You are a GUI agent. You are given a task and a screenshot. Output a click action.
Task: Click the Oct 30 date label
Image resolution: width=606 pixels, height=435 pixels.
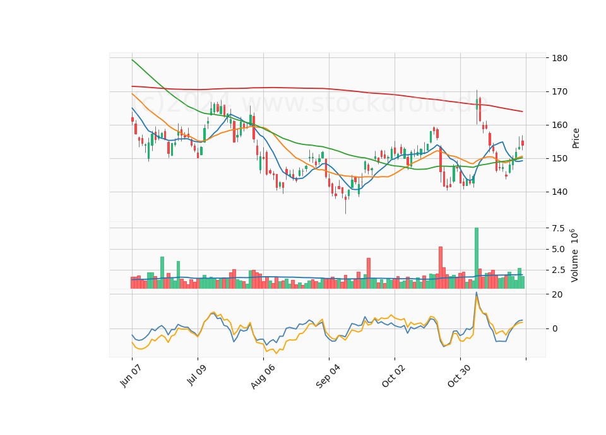460,376
